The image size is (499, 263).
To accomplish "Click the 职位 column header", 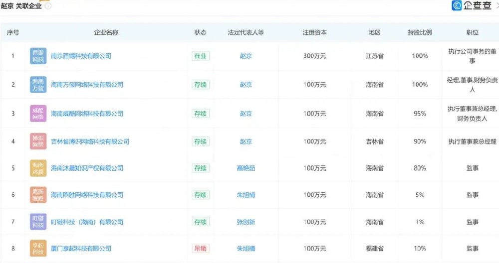I will coord(472,32).
